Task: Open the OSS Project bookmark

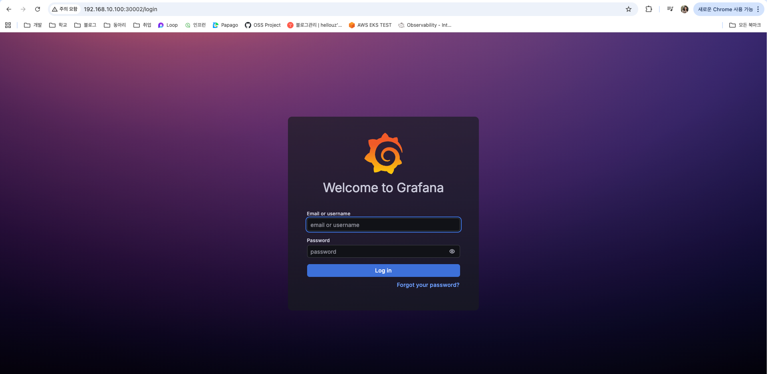Action: pyautogui.click(x=263, y=25)
